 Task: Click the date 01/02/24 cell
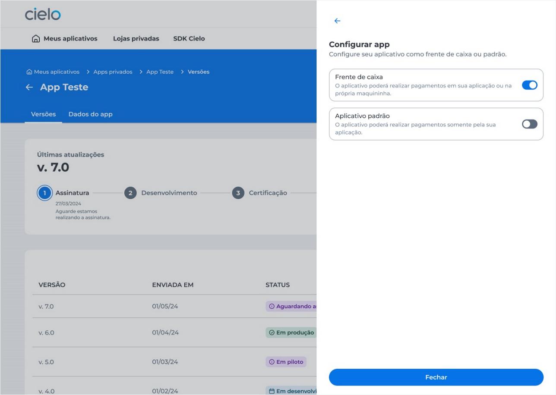click(x=165, y=392)
